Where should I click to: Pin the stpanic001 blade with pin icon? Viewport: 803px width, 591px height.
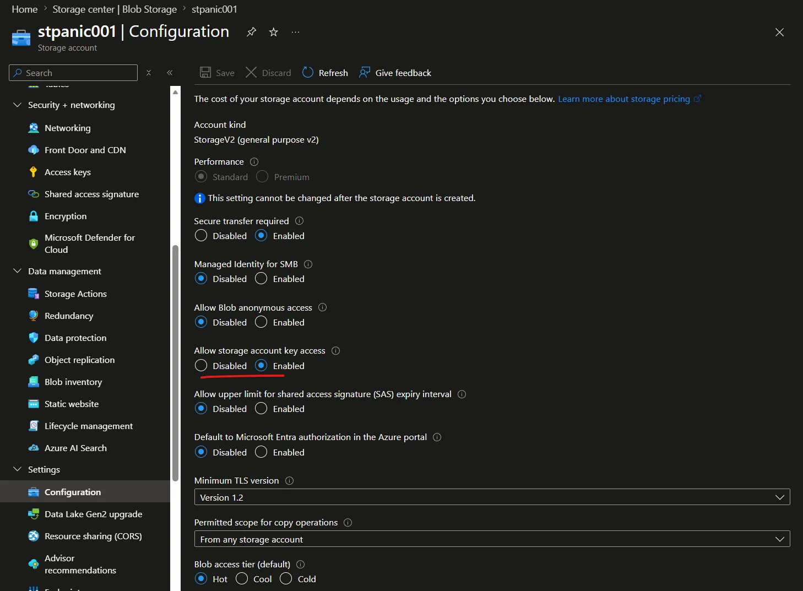(251, 32)
